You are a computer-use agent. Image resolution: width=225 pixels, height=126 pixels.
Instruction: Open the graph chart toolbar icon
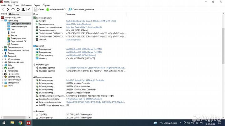(28, 9)
